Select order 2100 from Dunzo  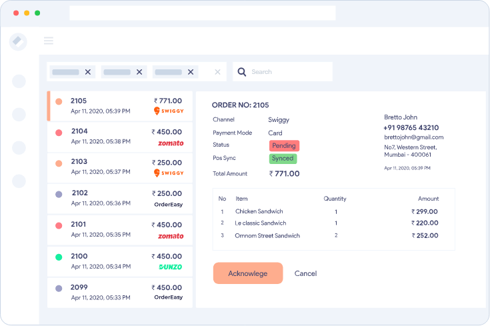click(x=120, y=261)
